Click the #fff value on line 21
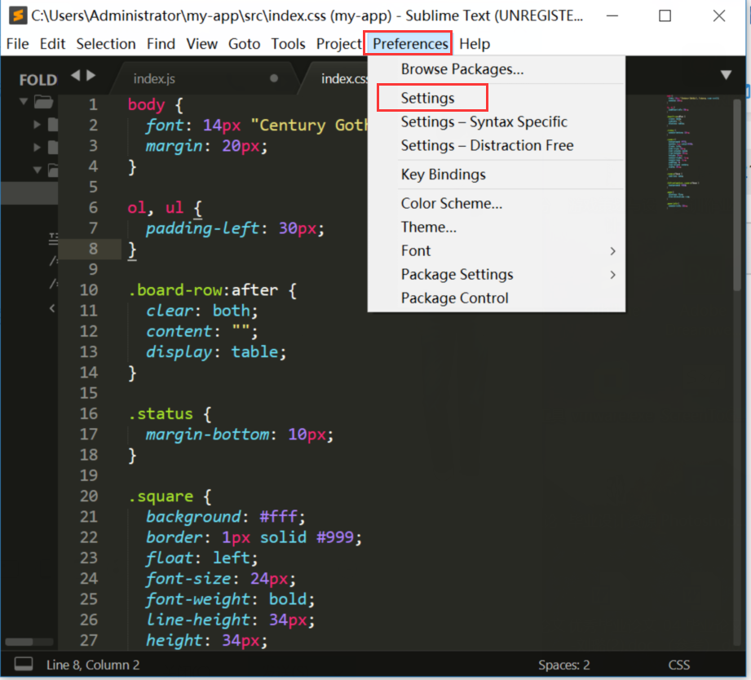 tap(278, 517)
